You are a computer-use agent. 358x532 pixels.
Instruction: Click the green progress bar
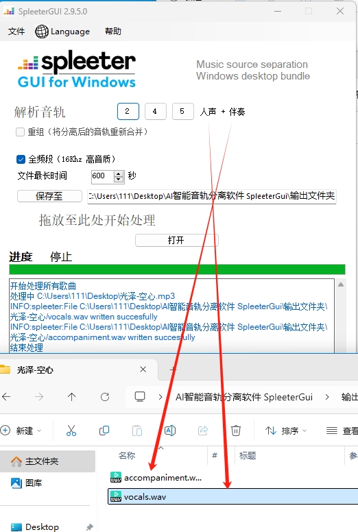[177, 269]
